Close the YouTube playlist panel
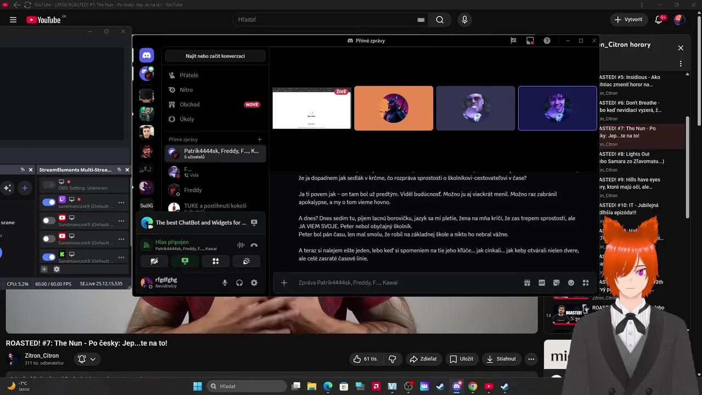 (681, 48)
